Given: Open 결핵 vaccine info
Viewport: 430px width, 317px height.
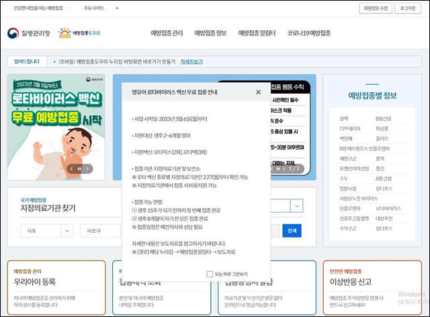Looking at the screenshot, I should [344, 118].
